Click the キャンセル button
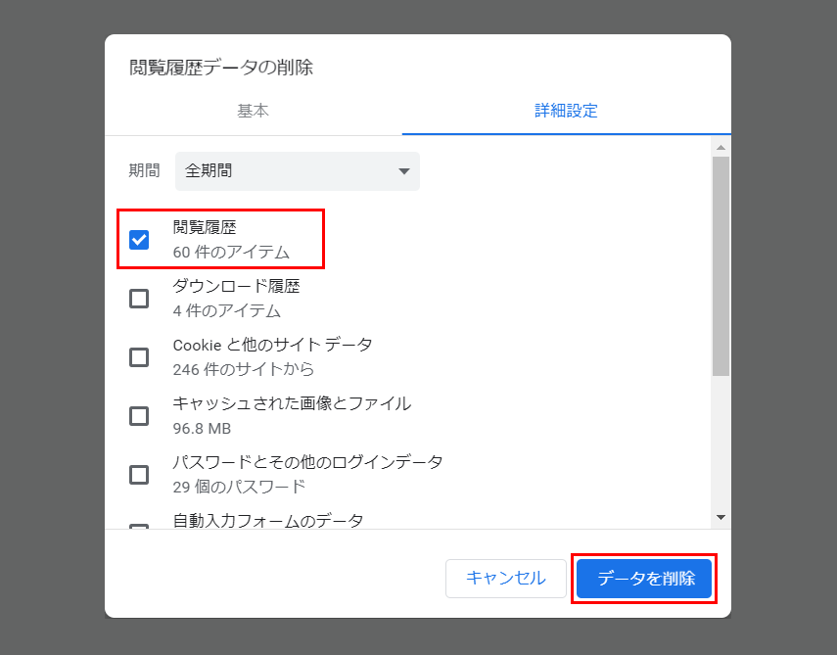The image size is (837, 655). pos(506,579)
